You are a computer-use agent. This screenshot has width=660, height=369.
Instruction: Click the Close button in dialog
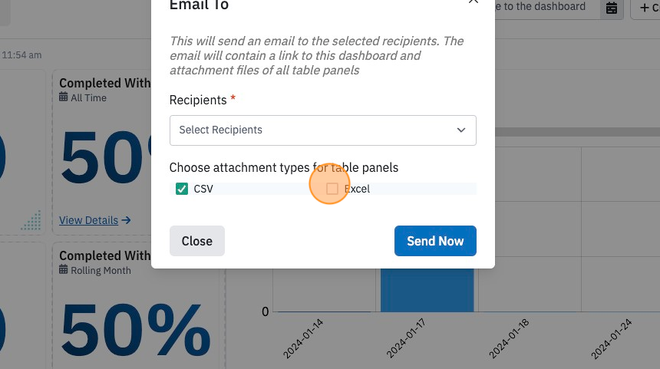point(197,241)
